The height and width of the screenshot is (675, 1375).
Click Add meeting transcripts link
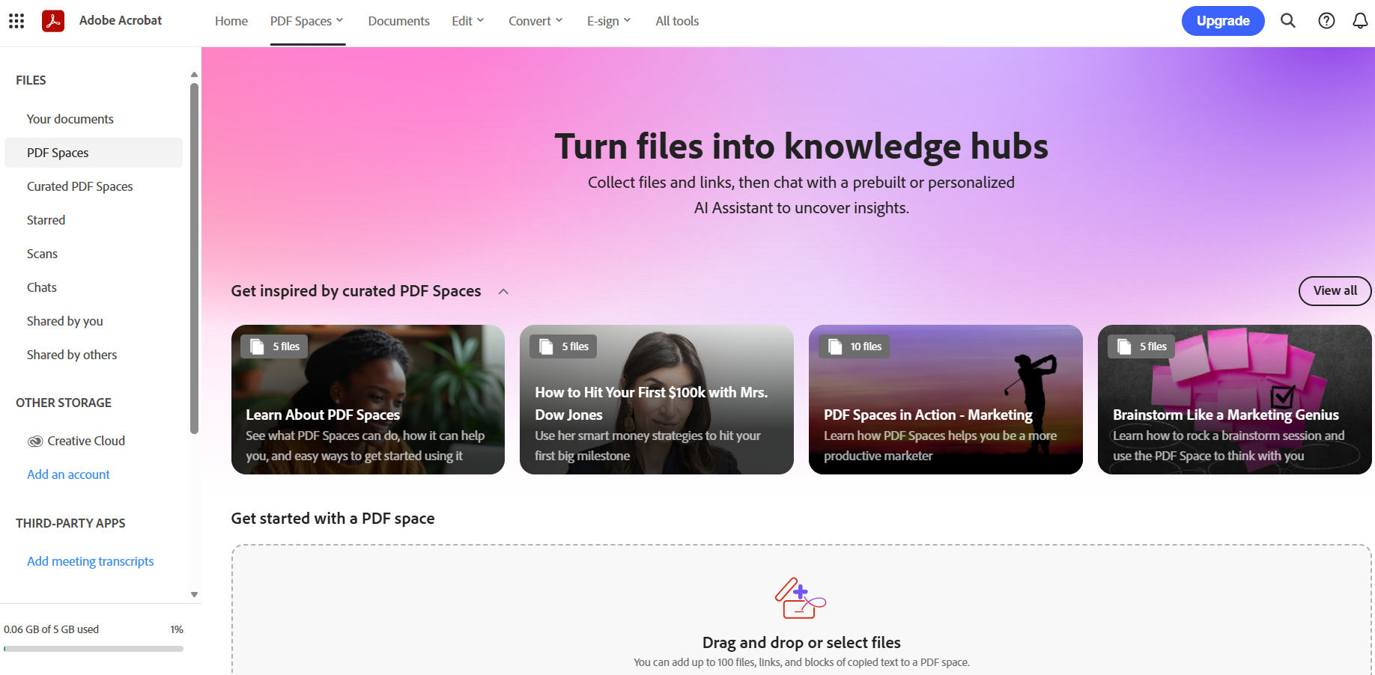click(91, 561)
